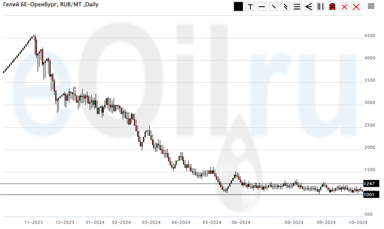Screen dimensions: 384x229
Task: Click the lower horizontal line at 1001
Action: pyautogui.click(x=169, y=195)
